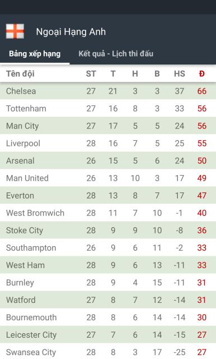Select Everton in the table
Screen dimensions: 216x359
coord(108,195)
